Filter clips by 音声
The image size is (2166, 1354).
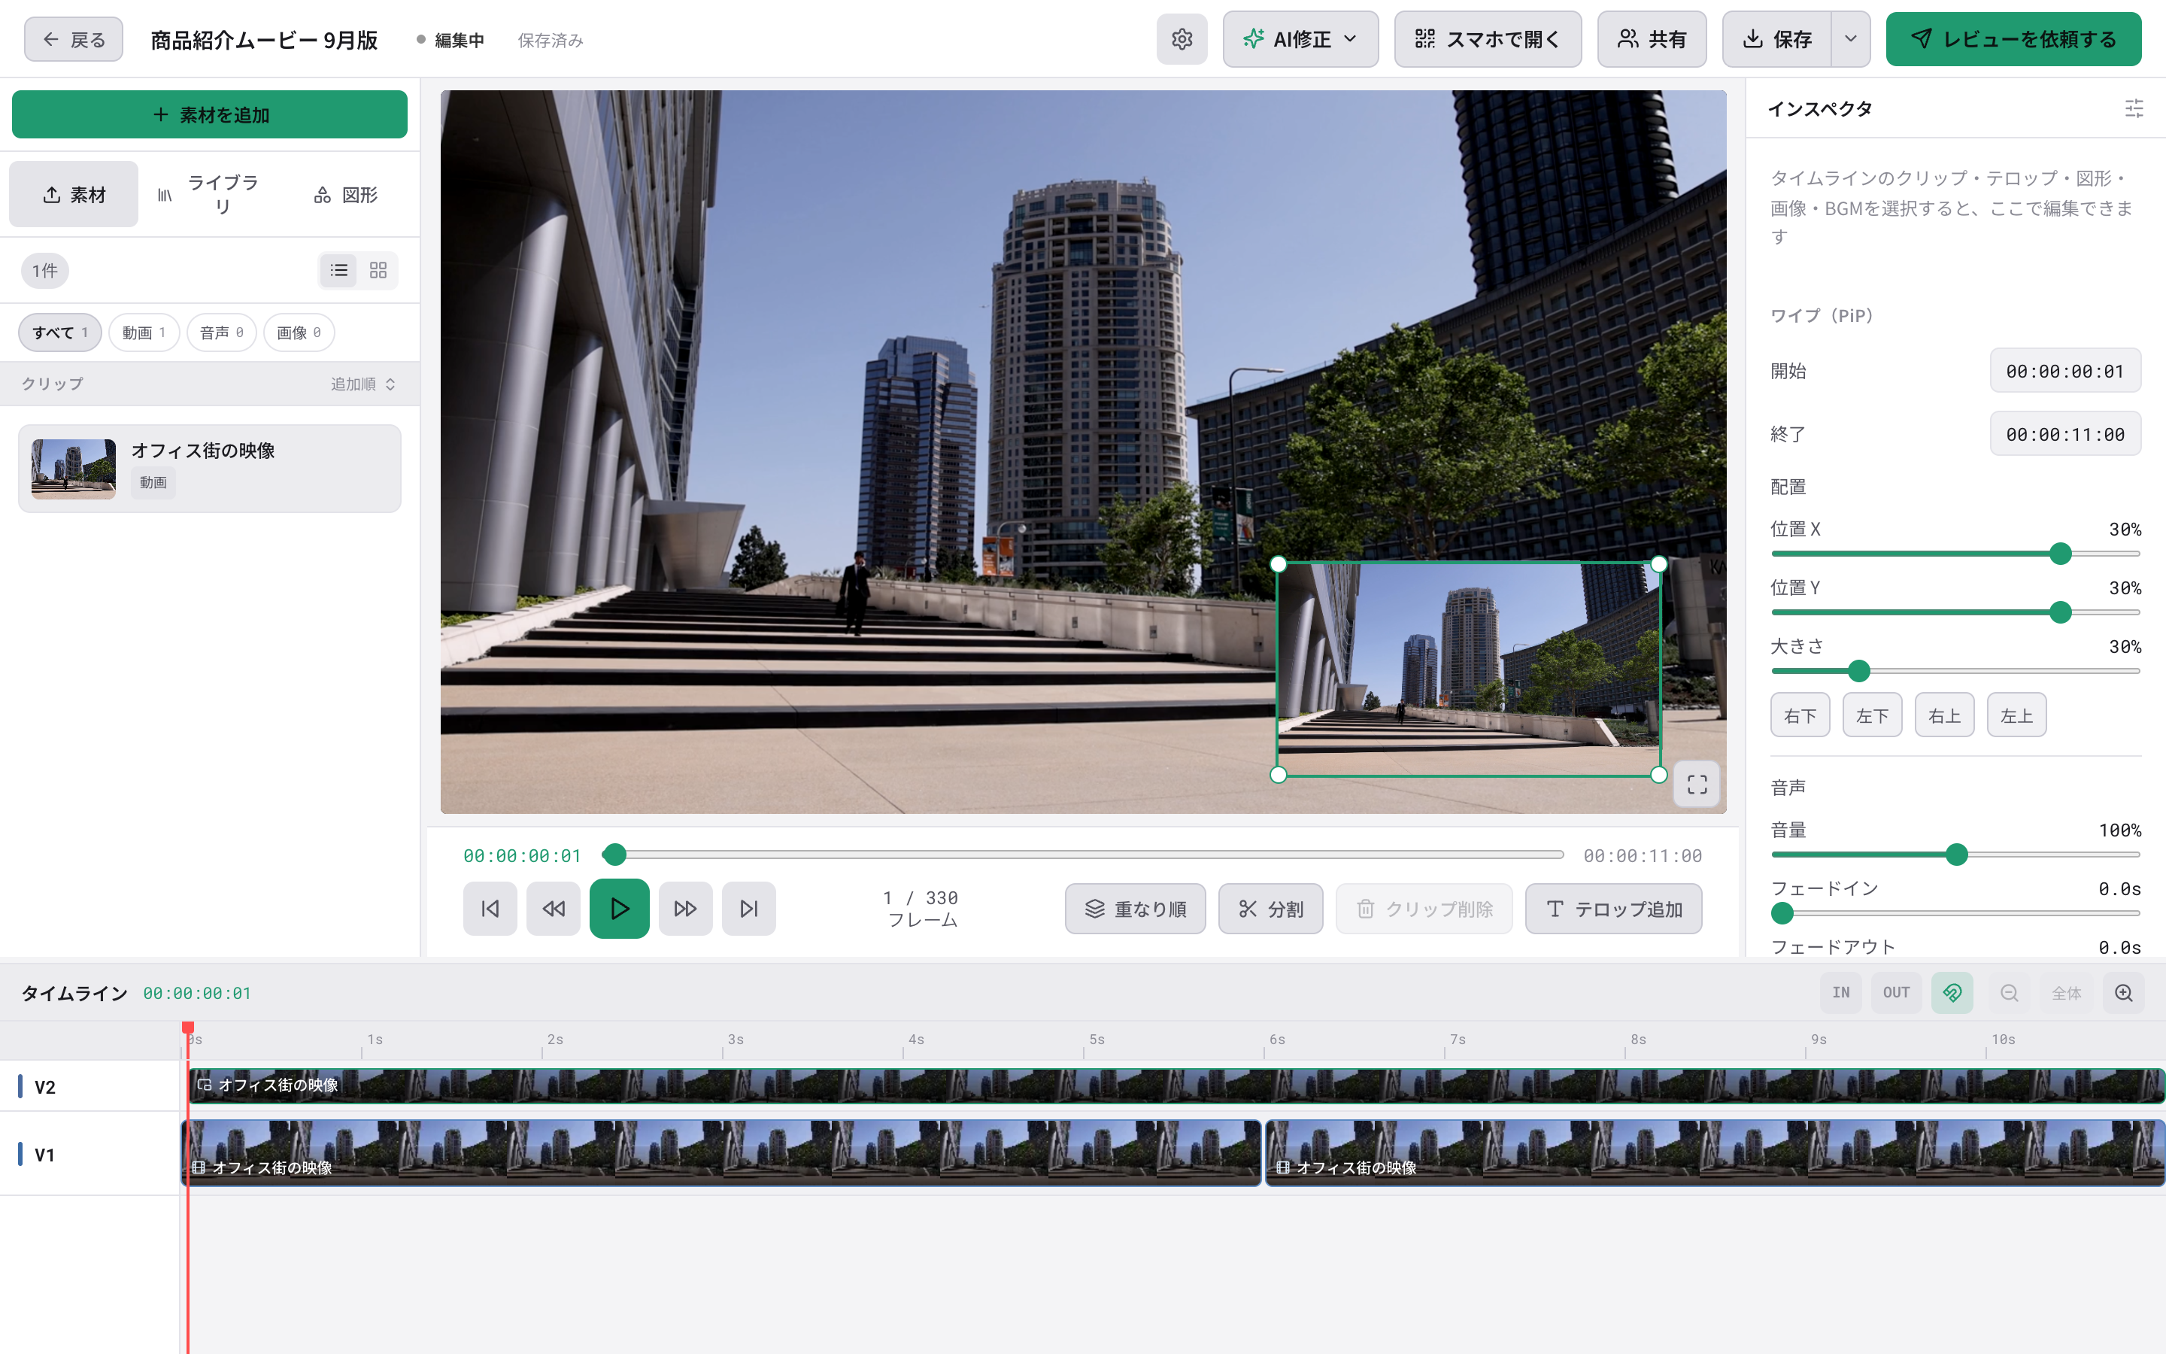point(222,332)
